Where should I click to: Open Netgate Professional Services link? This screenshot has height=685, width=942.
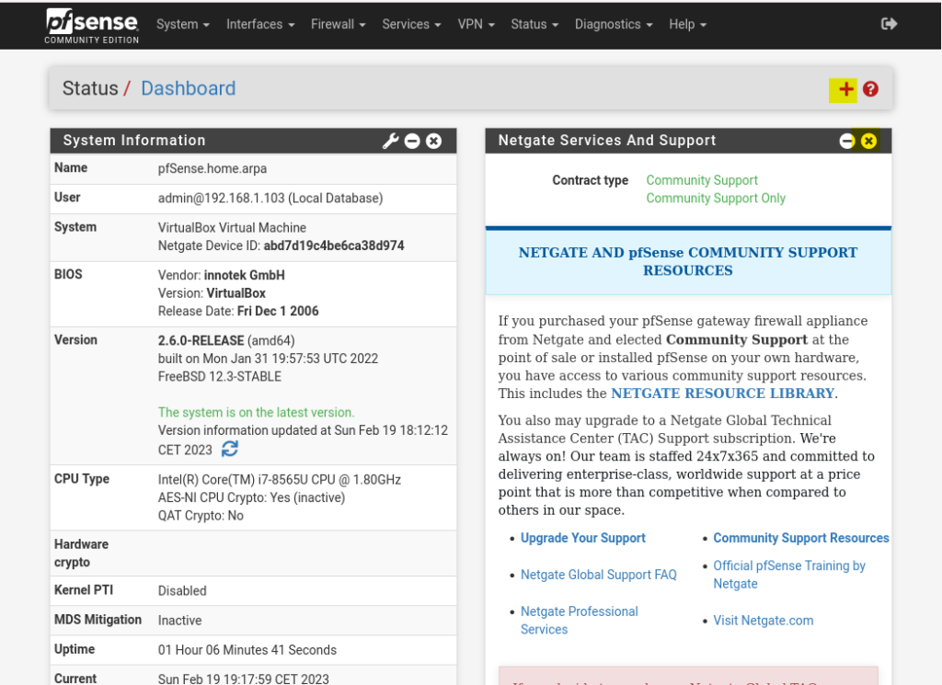point(580,620)
